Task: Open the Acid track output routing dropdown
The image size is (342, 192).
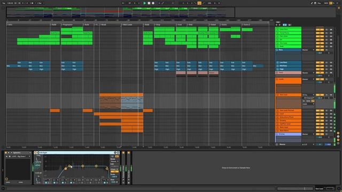Action: [x=308, y=73]
